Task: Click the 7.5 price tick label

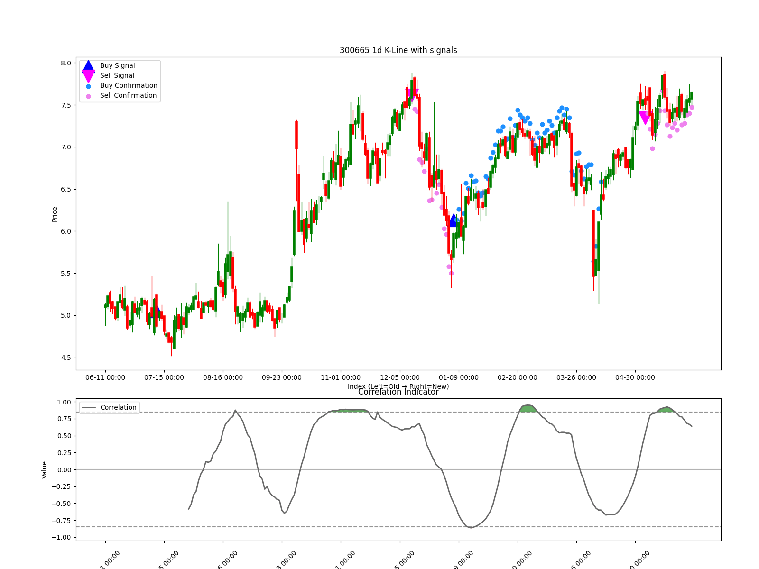Action: (x=66, y=105)
